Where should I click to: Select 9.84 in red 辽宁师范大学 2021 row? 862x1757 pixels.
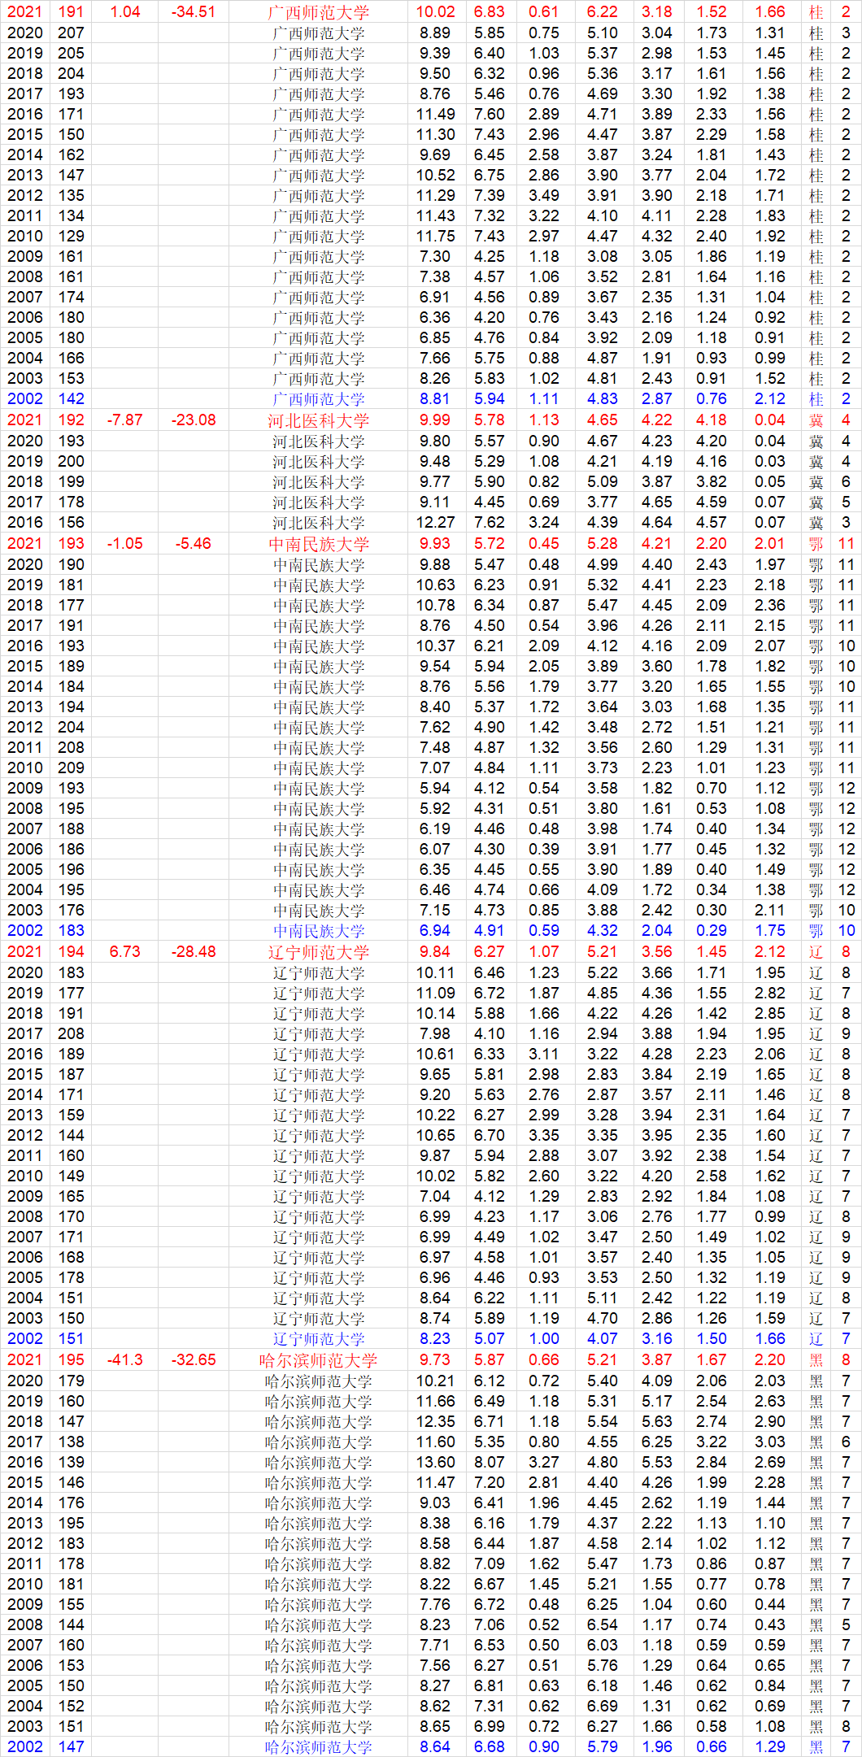pyautogui.click(x=436, y=952)
